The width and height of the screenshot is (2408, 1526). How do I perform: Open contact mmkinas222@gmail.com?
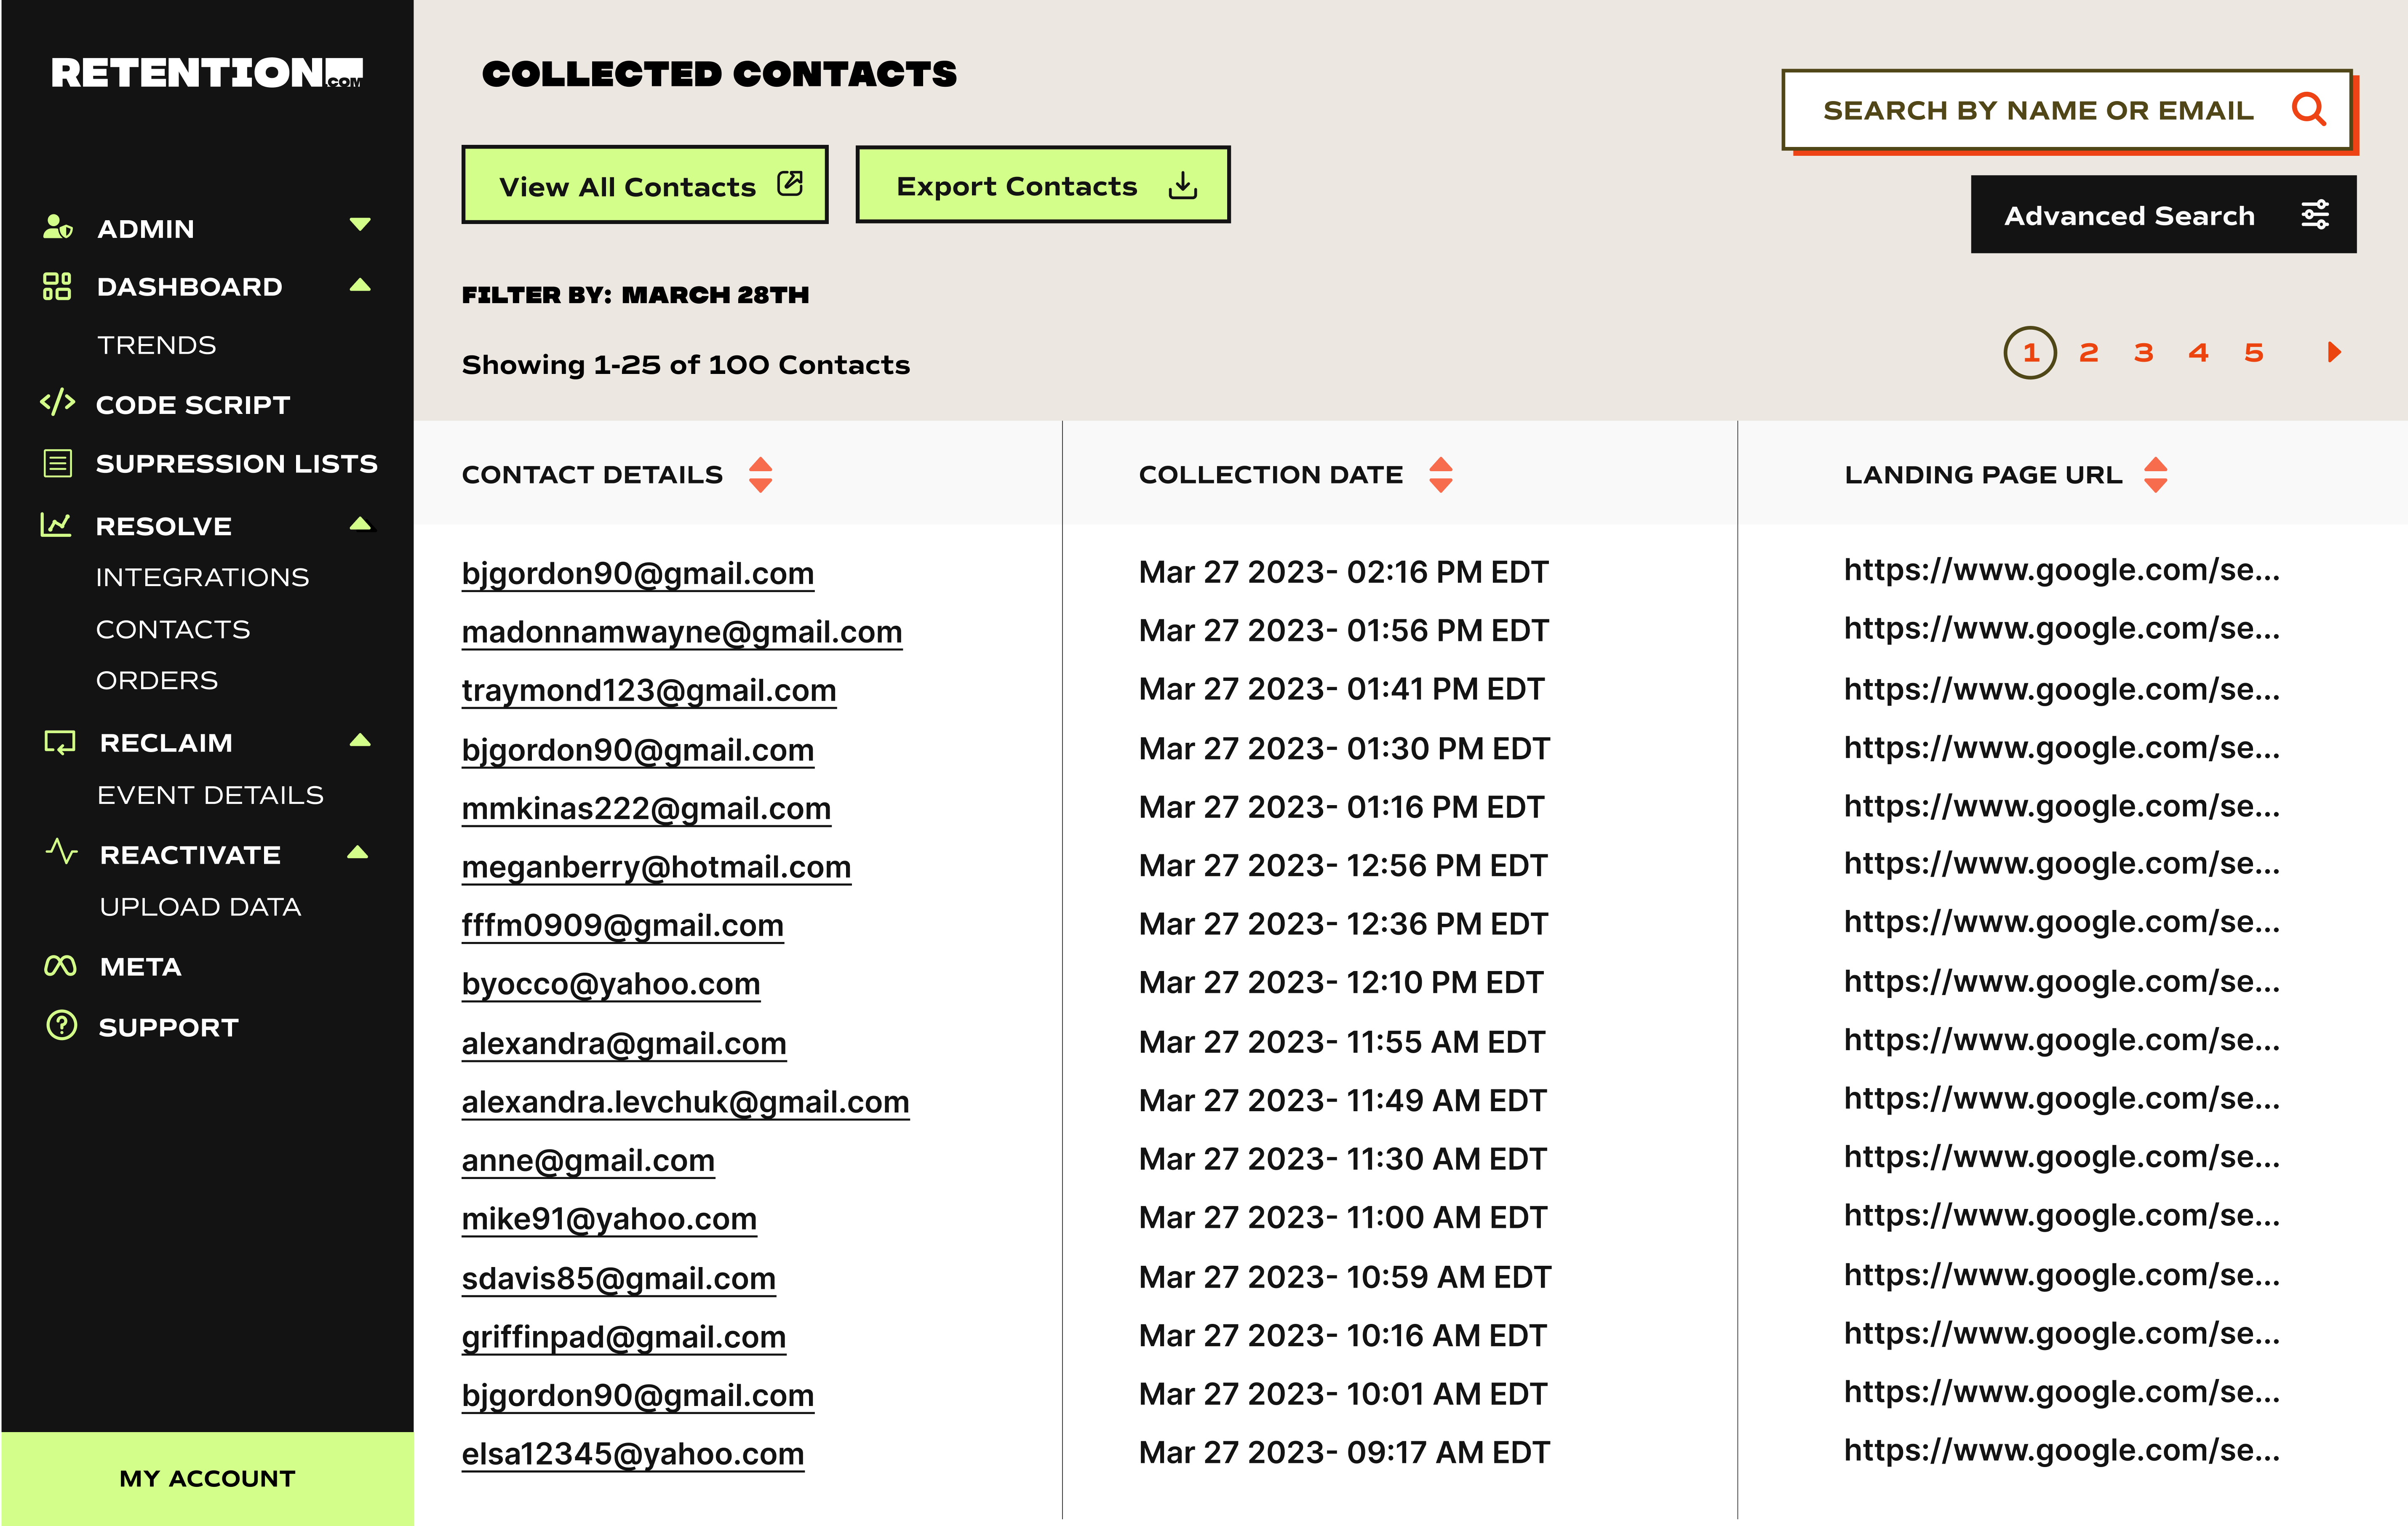coord(646,809)
